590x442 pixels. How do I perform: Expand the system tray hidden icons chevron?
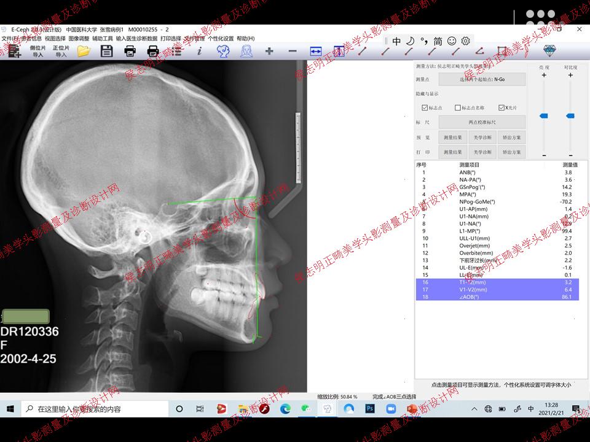pyautogui.click(x=474, y=409)
